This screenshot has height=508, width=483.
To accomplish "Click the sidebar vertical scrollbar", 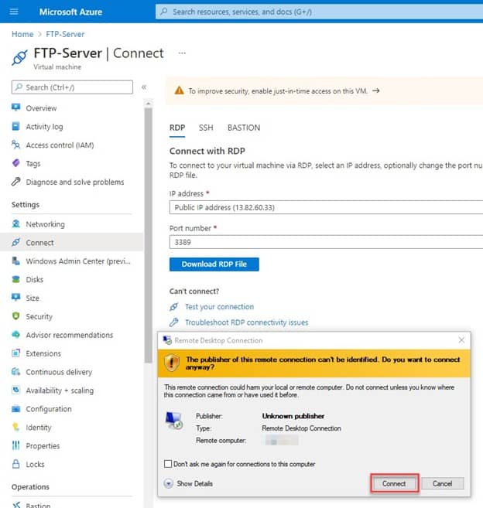I will point(148,232).
